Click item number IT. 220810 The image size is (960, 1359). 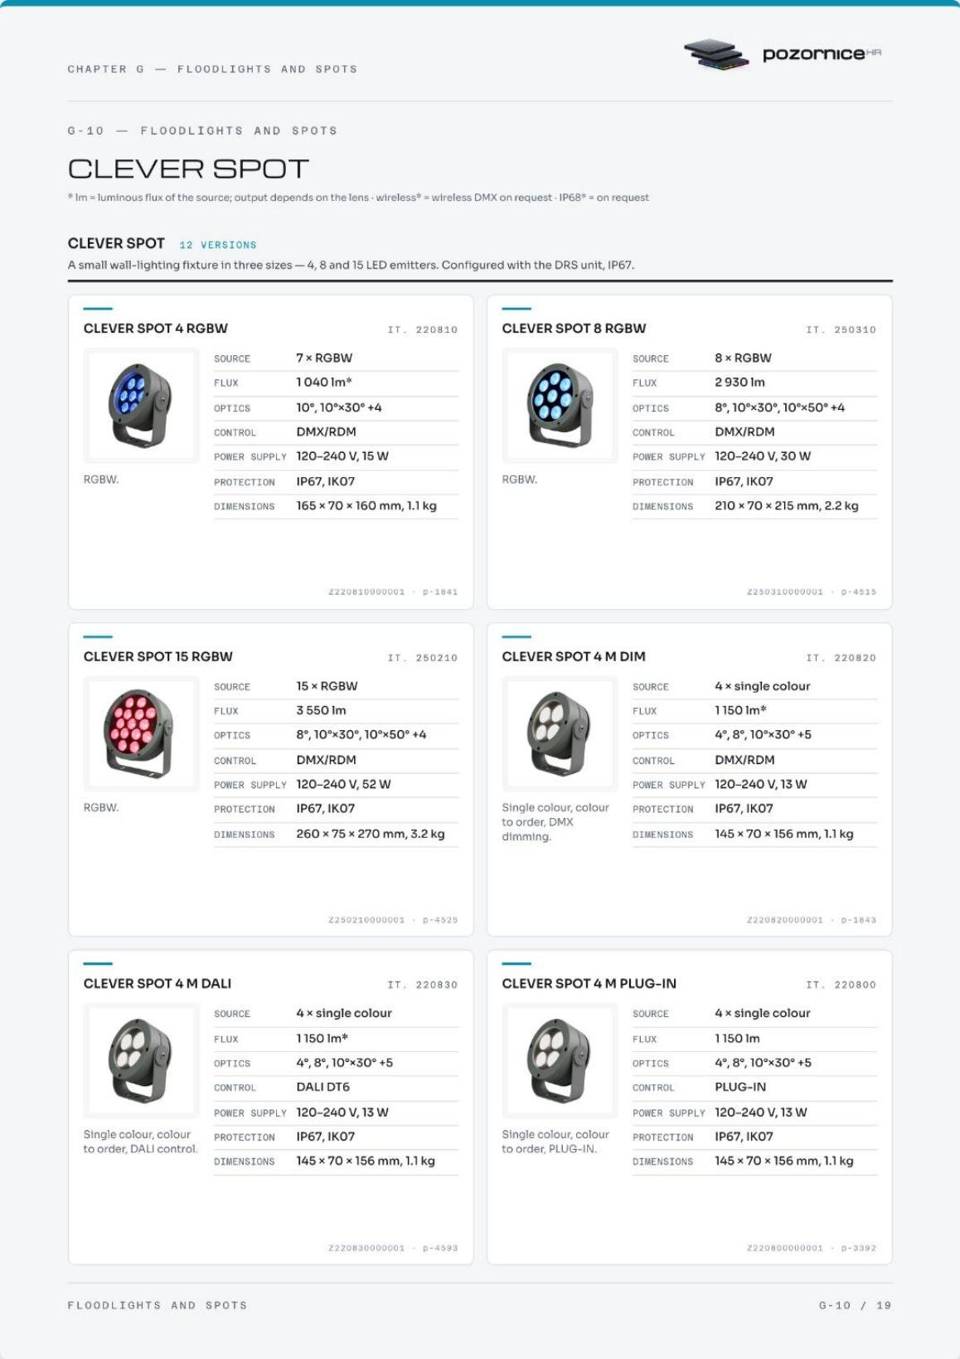pos(423,329)
